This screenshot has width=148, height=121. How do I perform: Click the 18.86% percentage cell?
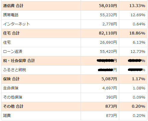pos(137,33)
